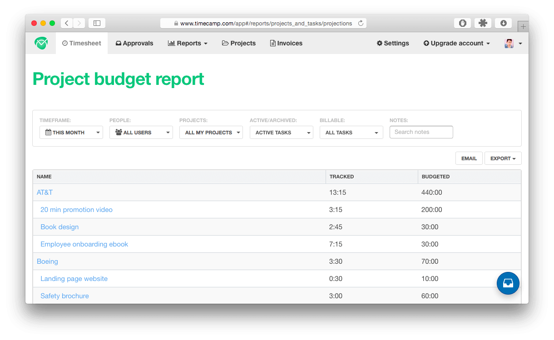Open the ALL USERS people dropdown

(141, 132)
